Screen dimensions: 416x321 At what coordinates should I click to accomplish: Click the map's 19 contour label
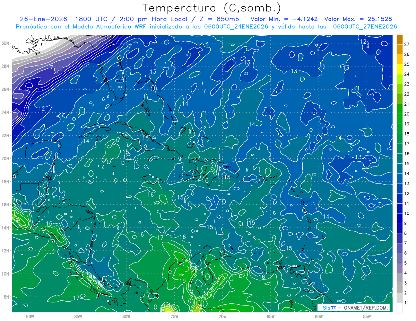182,280
